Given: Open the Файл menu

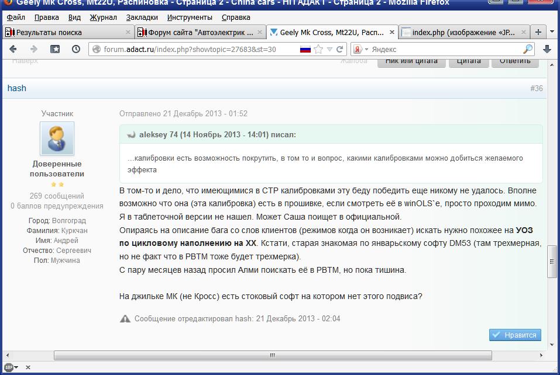Looking at the screenshot, I should [16, 17].
